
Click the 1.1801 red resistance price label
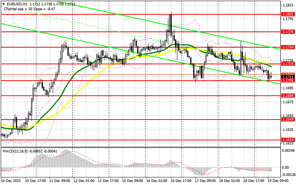[x=288, y=14]
